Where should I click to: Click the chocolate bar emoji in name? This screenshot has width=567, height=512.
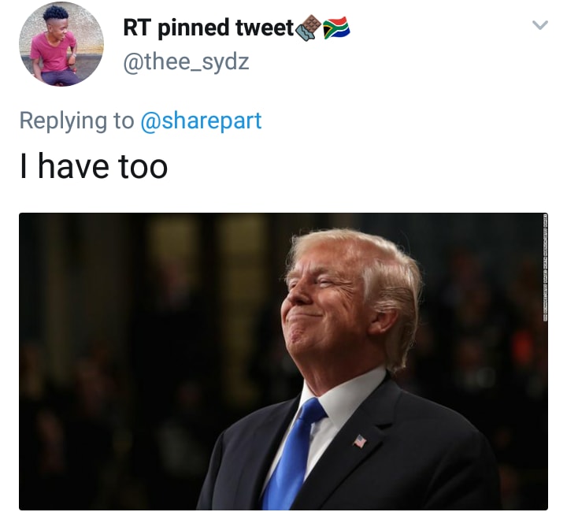tap(308, 28)
